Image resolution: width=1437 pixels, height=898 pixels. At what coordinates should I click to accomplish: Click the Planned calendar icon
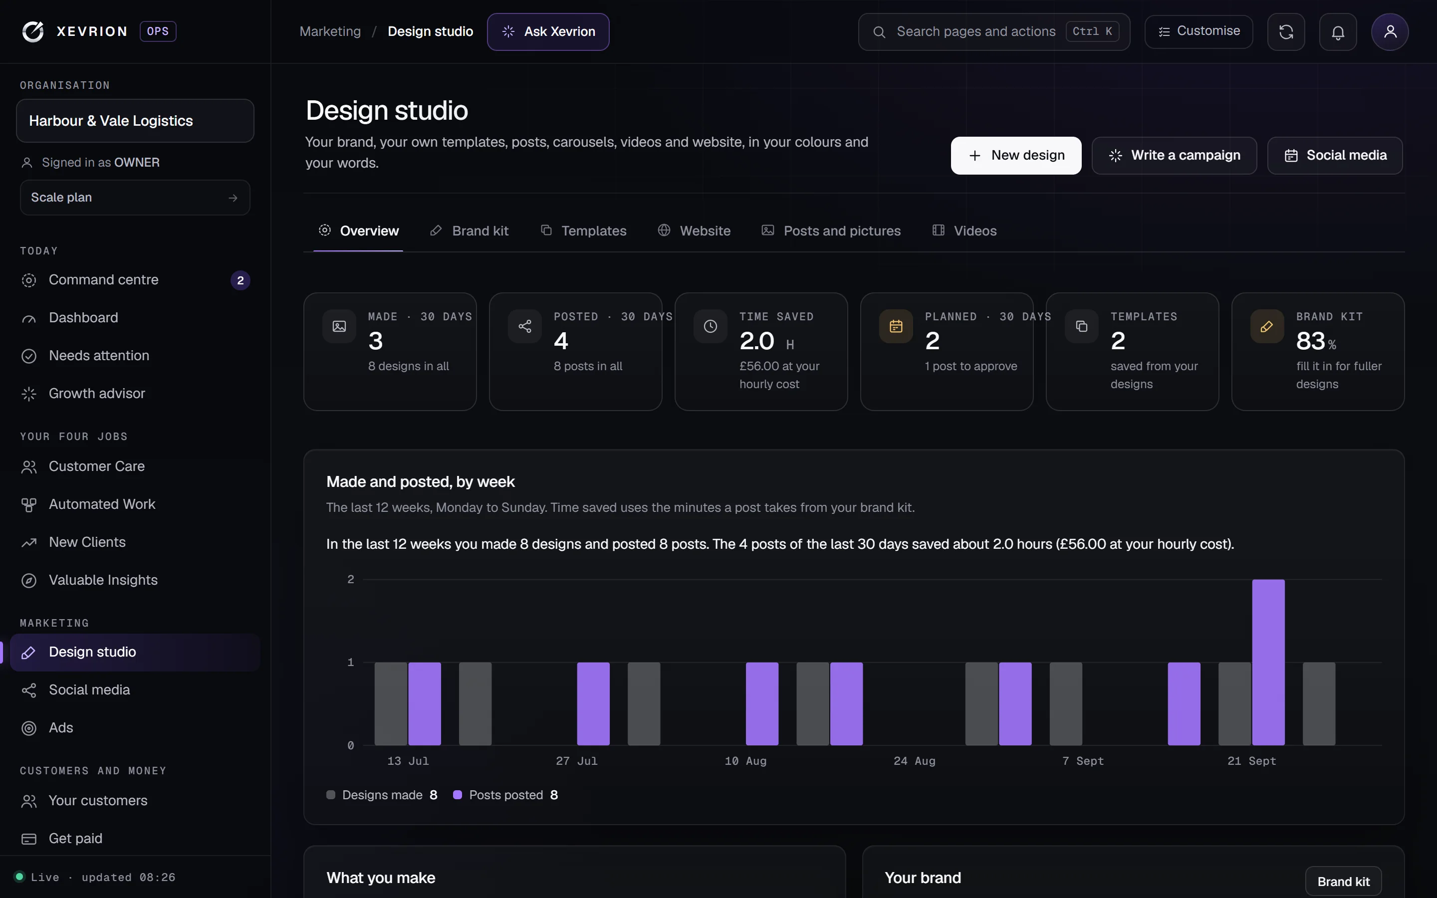coord(896,326)
